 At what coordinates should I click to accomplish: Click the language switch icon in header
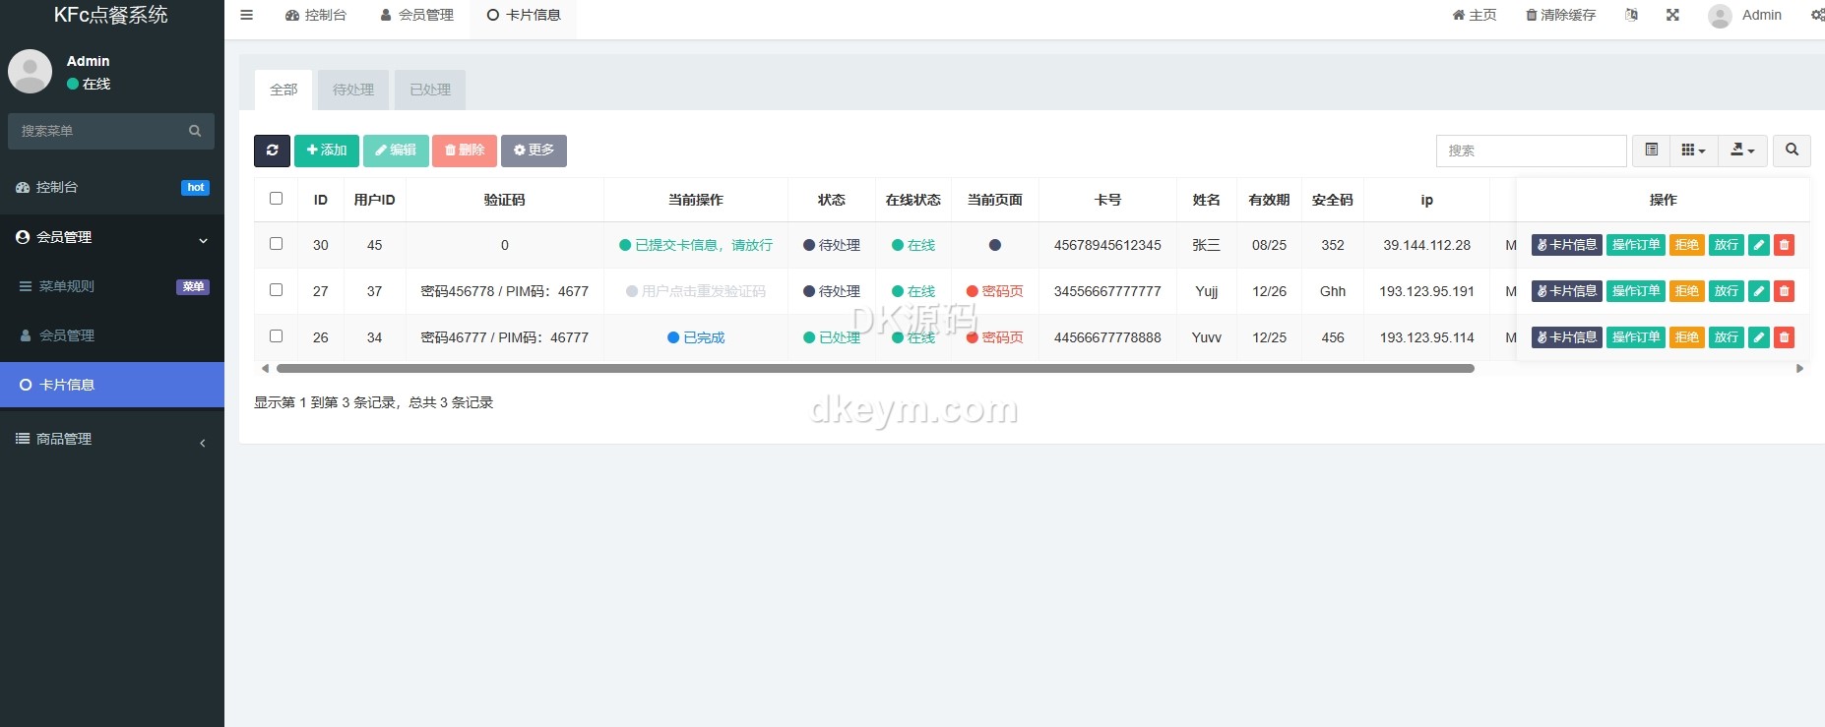pos(1631,15)
